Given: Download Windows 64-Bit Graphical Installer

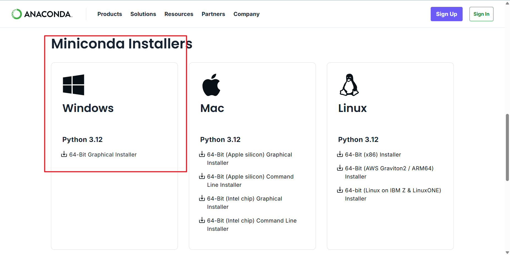Looking at the screenshot, I should coord(103,155).
